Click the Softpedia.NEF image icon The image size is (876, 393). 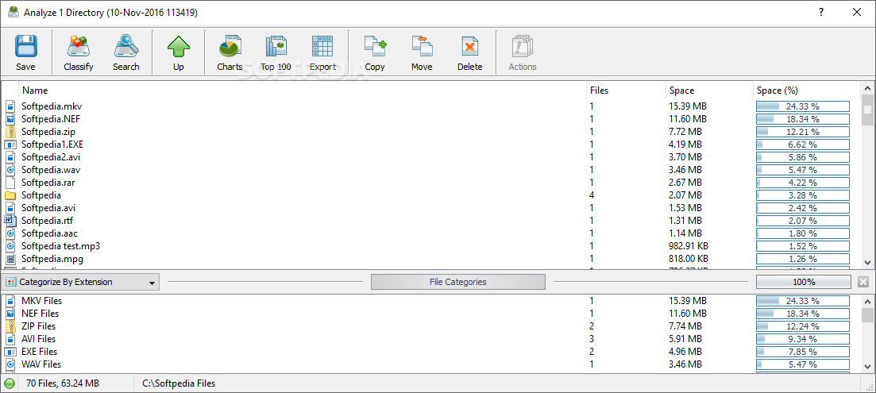pos(10,119)
